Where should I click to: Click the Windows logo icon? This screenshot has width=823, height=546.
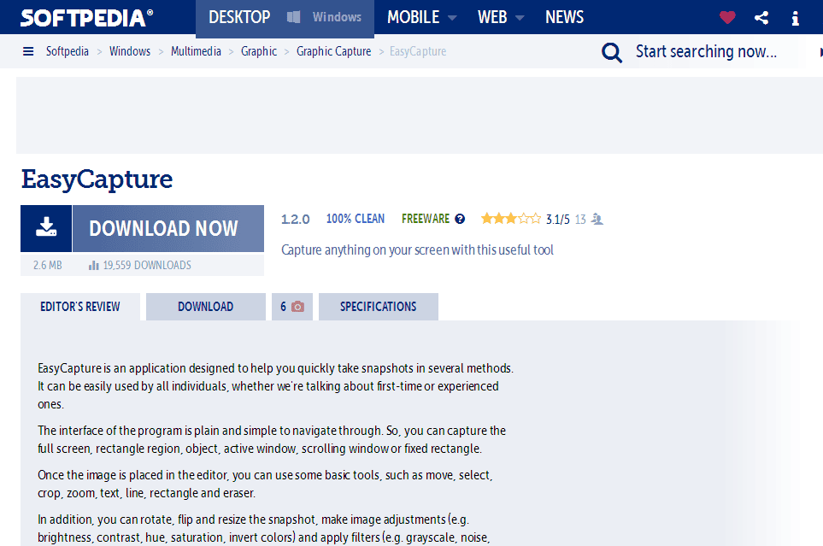pyautogui.click(x=293, y=17)
